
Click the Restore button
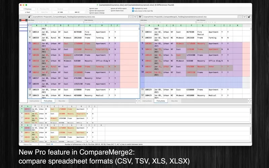pos(60,9)
